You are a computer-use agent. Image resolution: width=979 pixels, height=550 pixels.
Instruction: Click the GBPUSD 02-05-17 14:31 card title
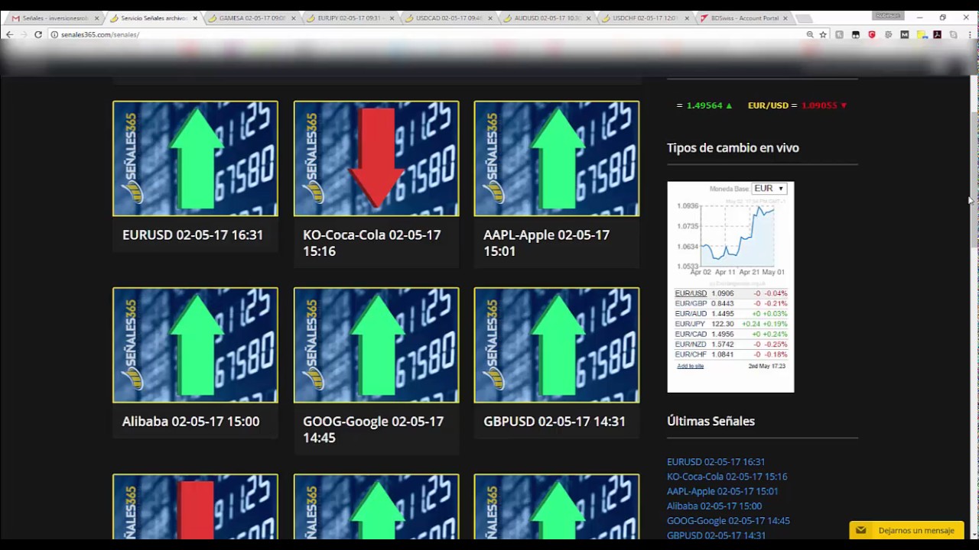coord(554,422)
